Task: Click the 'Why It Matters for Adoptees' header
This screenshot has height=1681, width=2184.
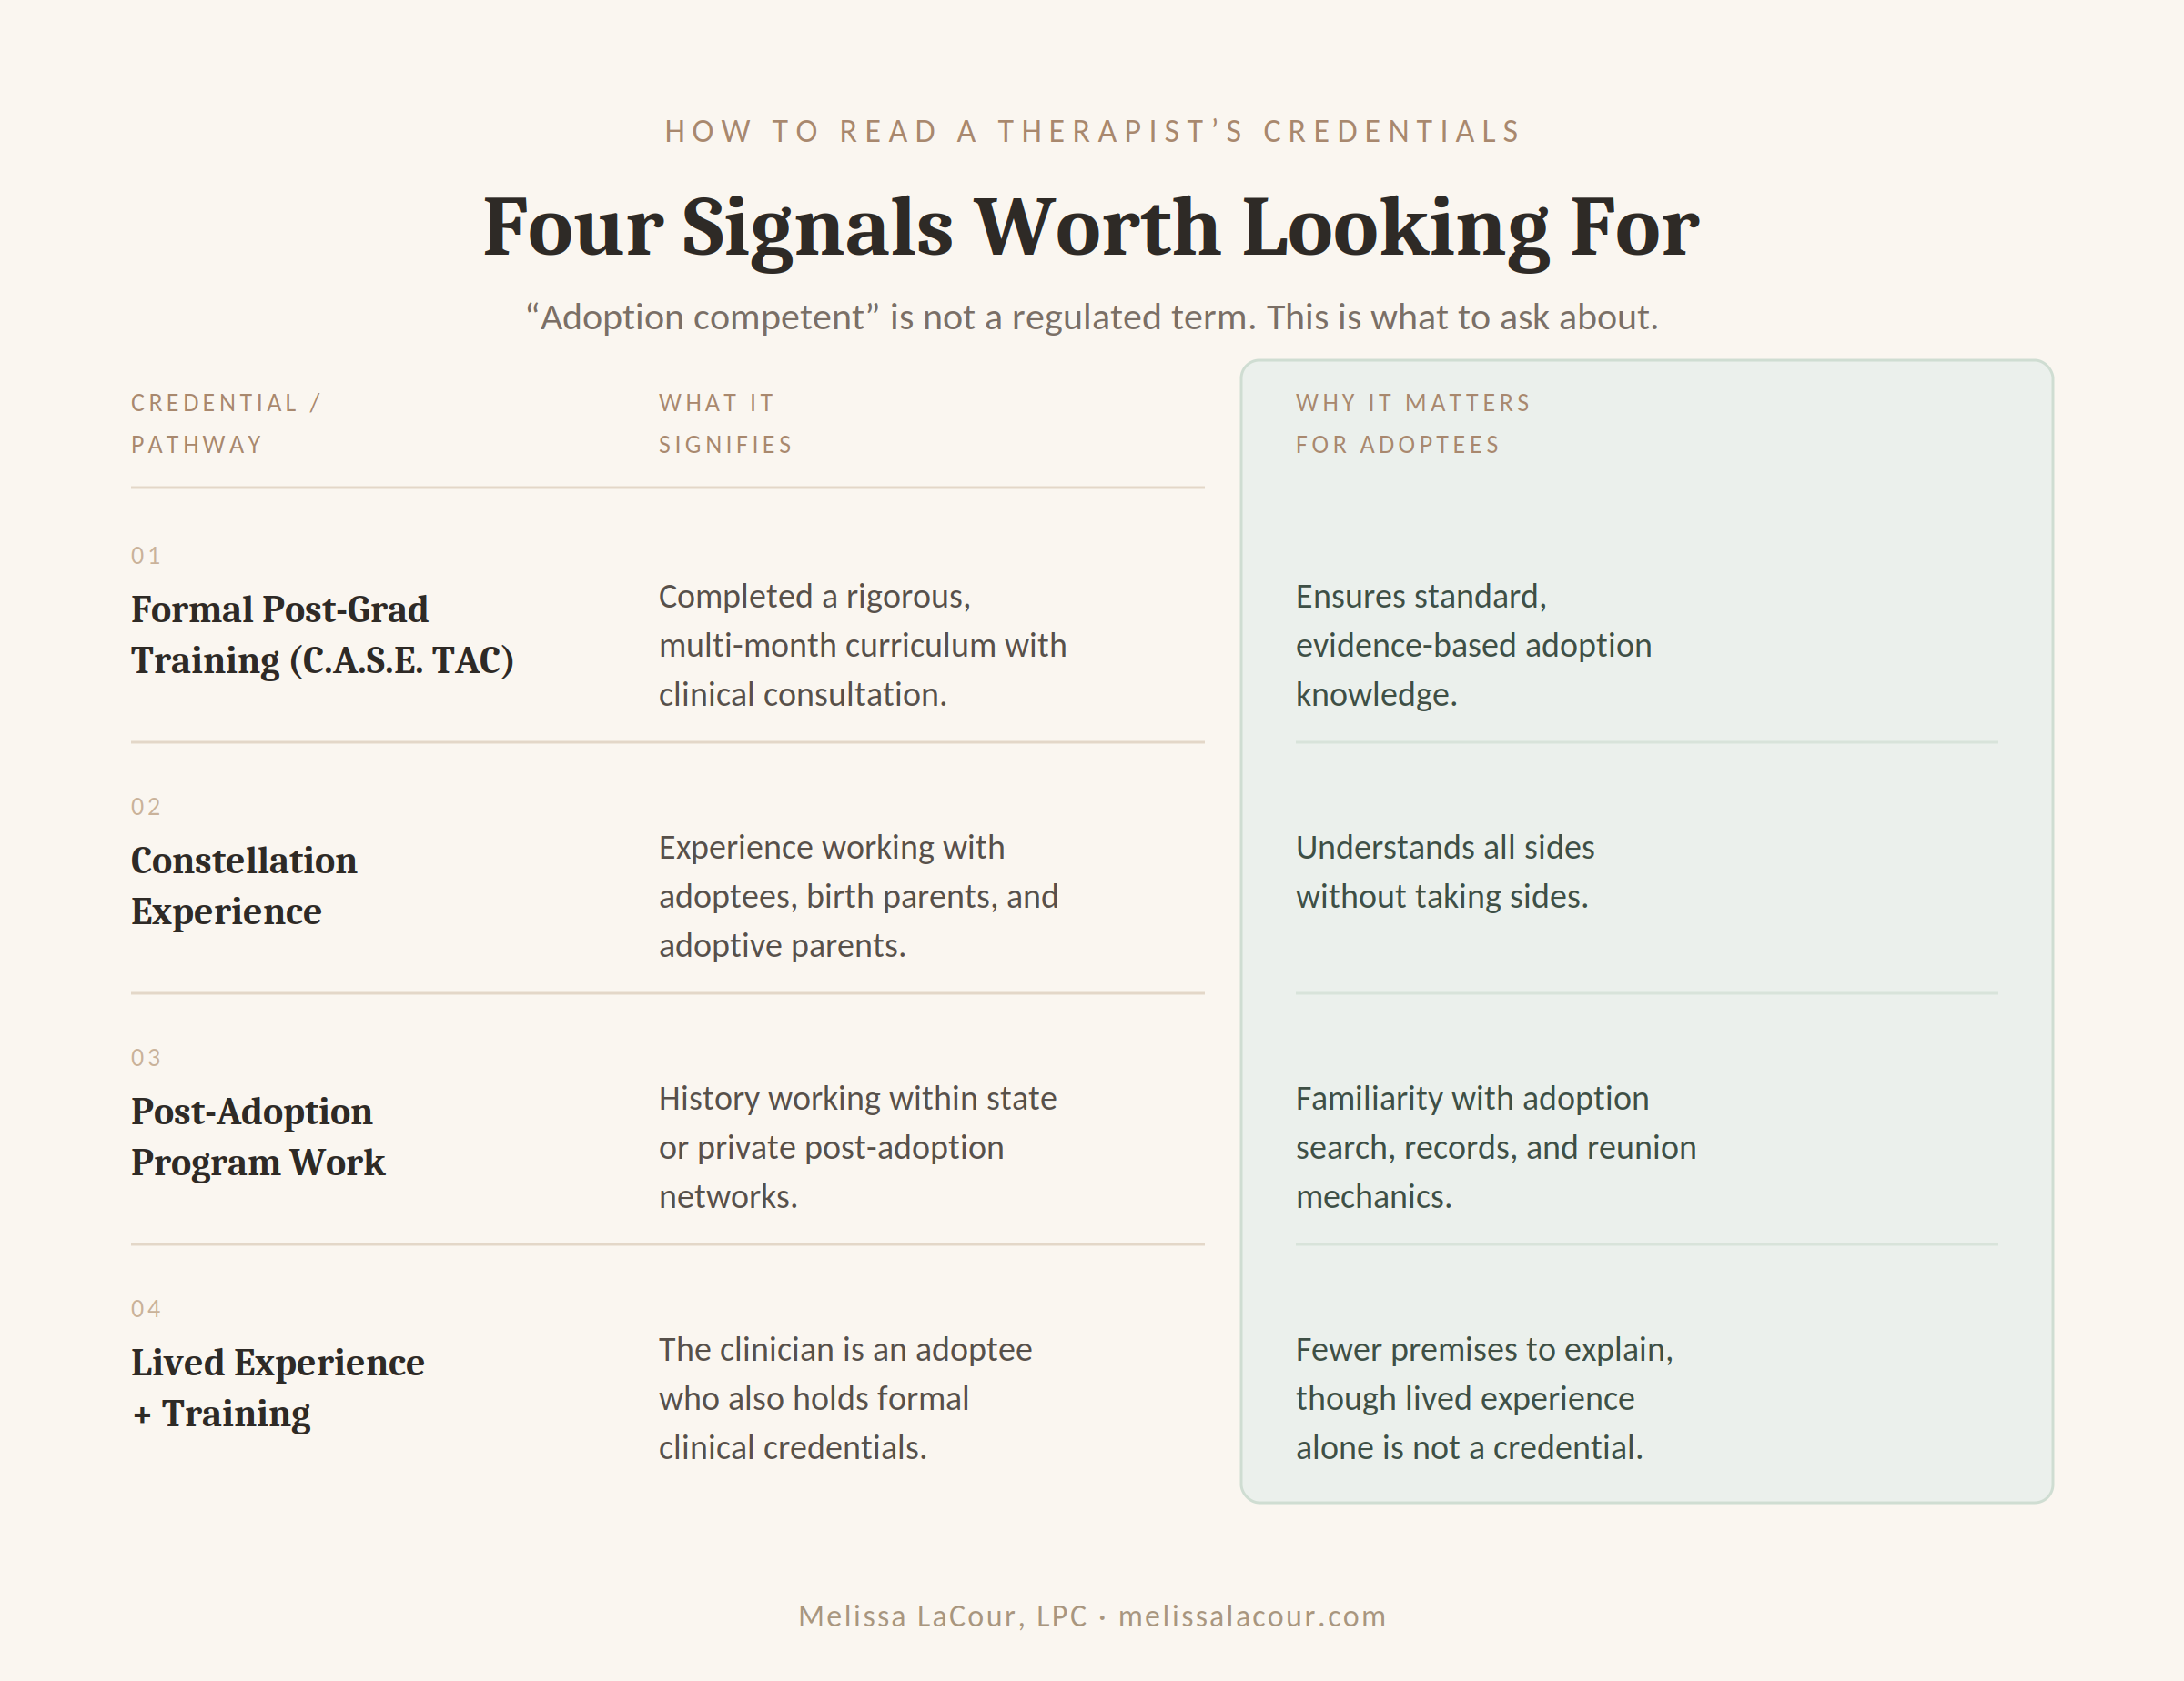Action: (1413, 424)
